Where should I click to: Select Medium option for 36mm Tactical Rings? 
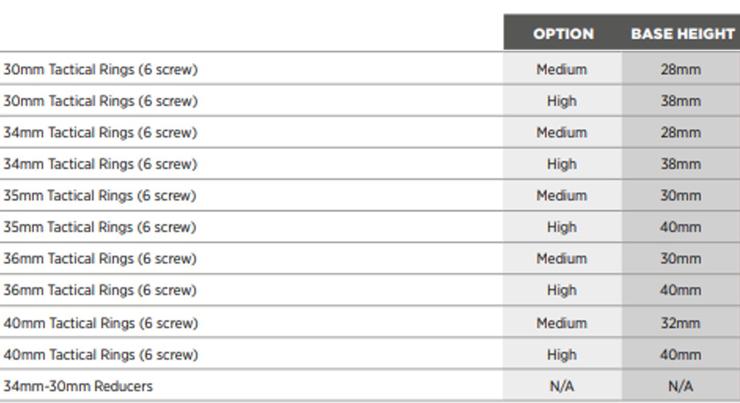562,258
